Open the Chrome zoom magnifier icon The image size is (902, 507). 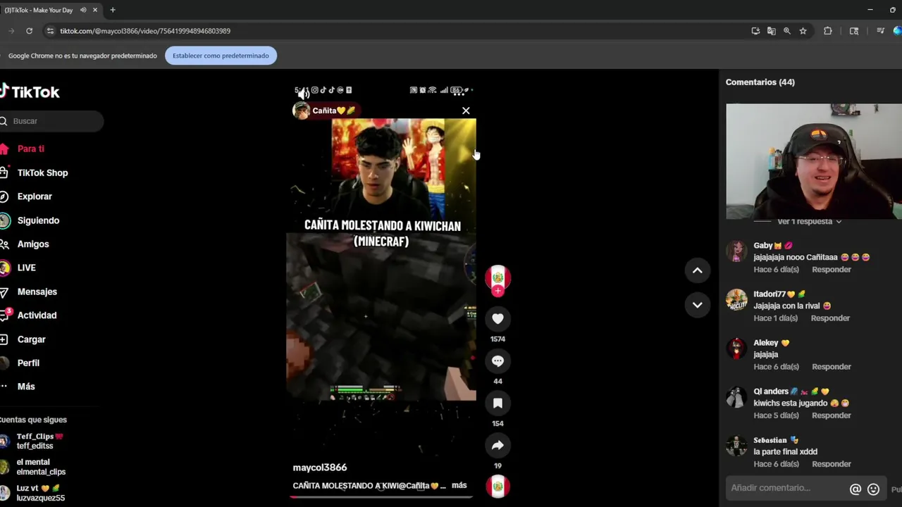pos(786,31)
